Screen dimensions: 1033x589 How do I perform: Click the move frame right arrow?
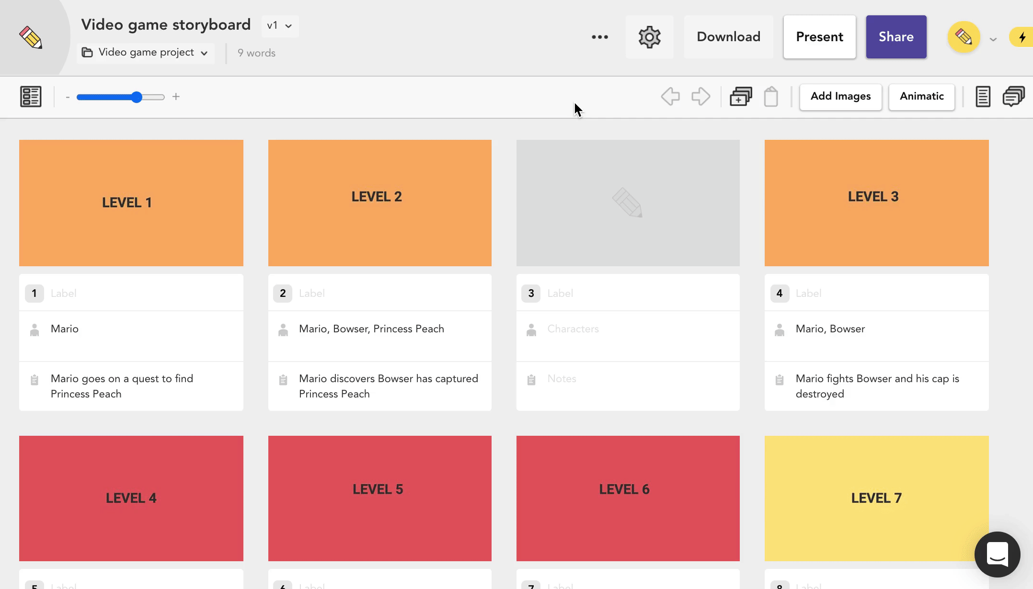point(700,96)
